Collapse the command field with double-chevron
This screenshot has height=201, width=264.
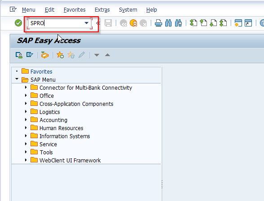click(98, 23)
